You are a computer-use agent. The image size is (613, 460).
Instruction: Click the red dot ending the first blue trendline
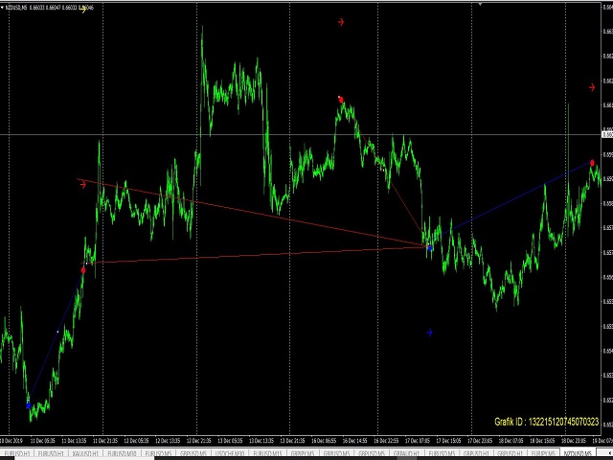(83, 270)
